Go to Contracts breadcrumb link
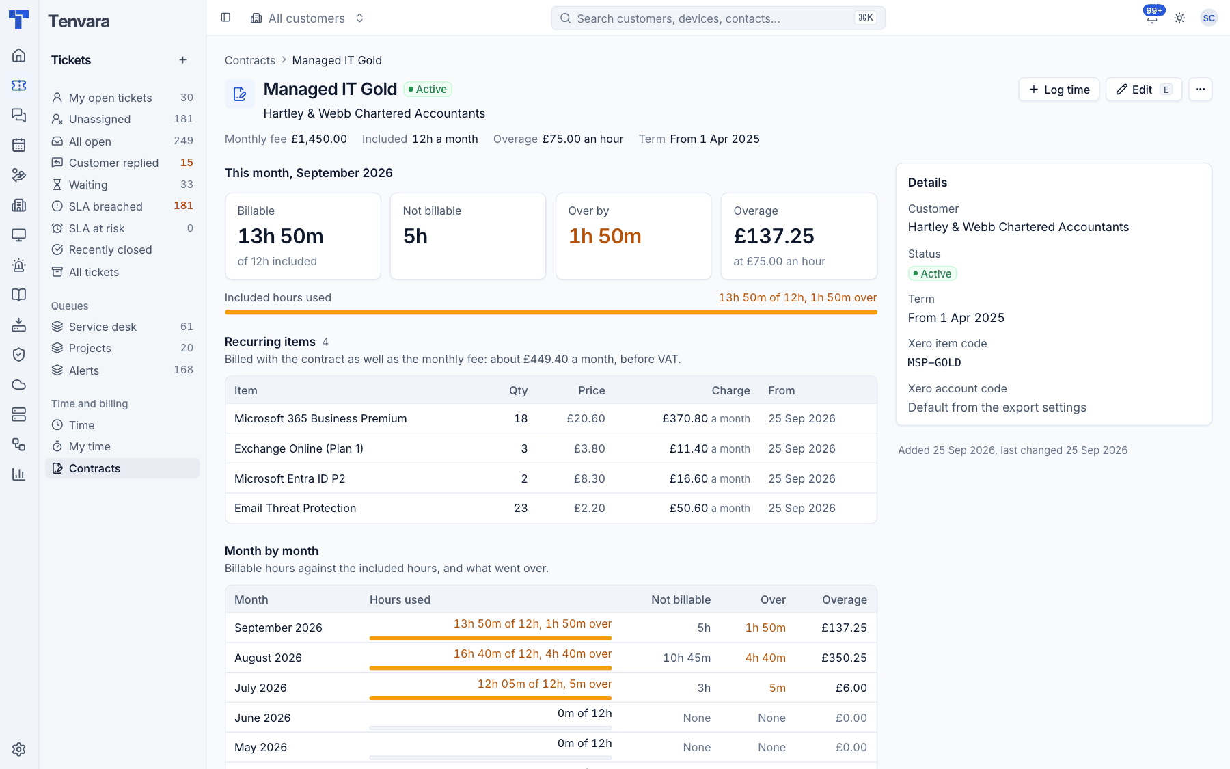This screenshot has height=769, width=1230. [250, 60]
